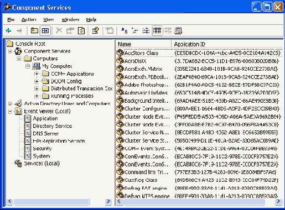The image size is (285, 210).
Task: Select the Detail view toolbar button
Action: 157,30
